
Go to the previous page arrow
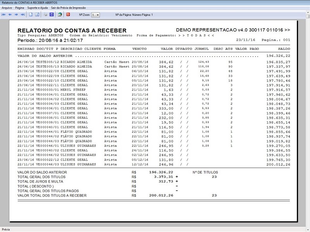tap(10, 15)
